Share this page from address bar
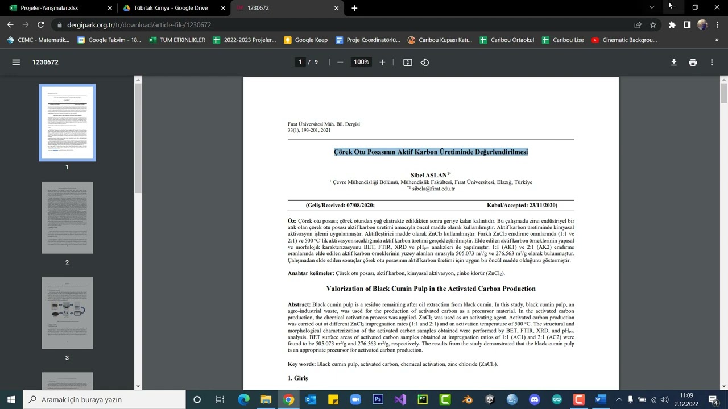Screen dimensions: 728x409 638,25
